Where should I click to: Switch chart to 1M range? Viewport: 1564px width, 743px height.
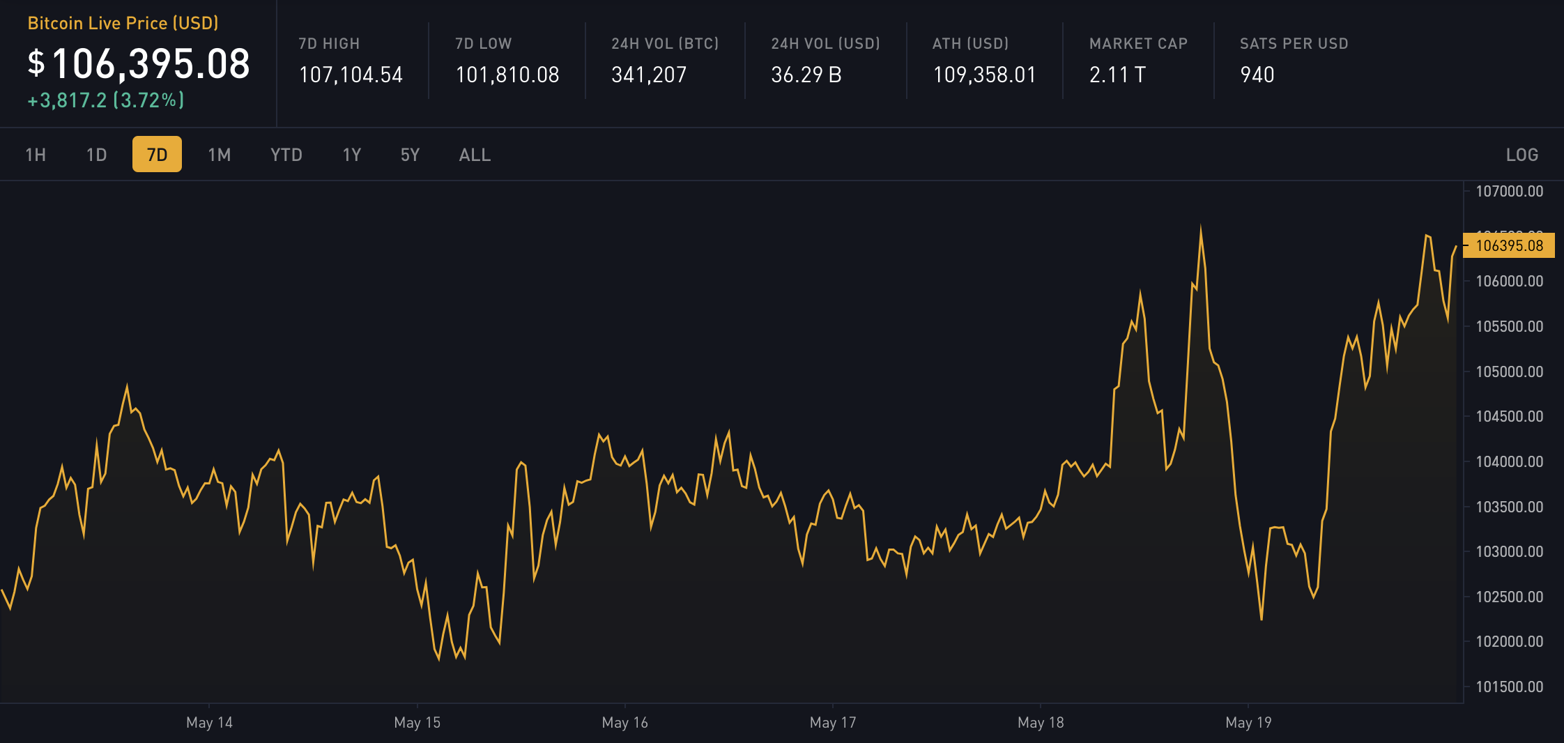[x=219, y=155]
